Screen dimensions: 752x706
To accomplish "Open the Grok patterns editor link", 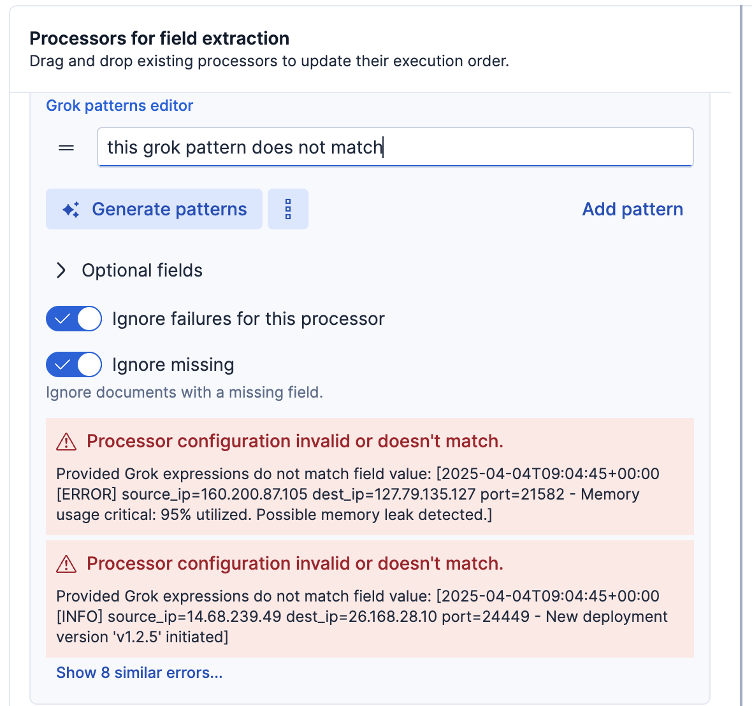I will click(120, 106).
